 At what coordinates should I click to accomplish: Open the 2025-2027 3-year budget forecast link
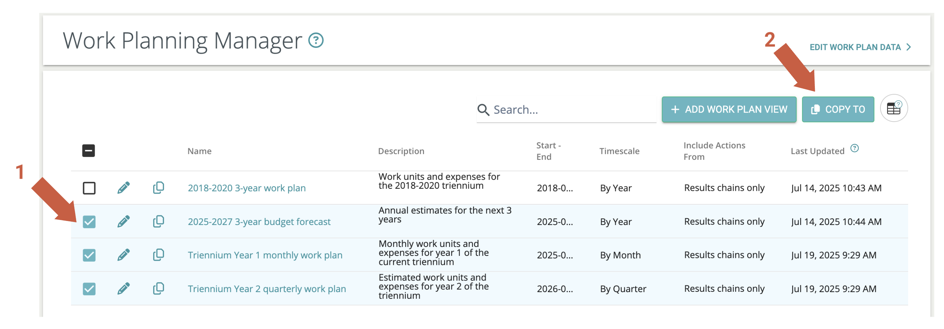pos(259,222)
